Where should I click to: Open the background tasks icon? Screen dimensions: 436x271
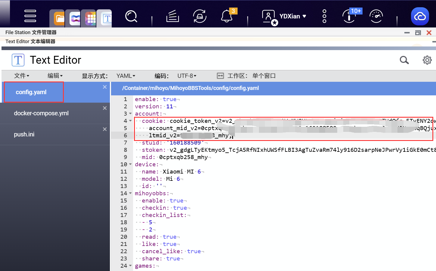point(173,16)
